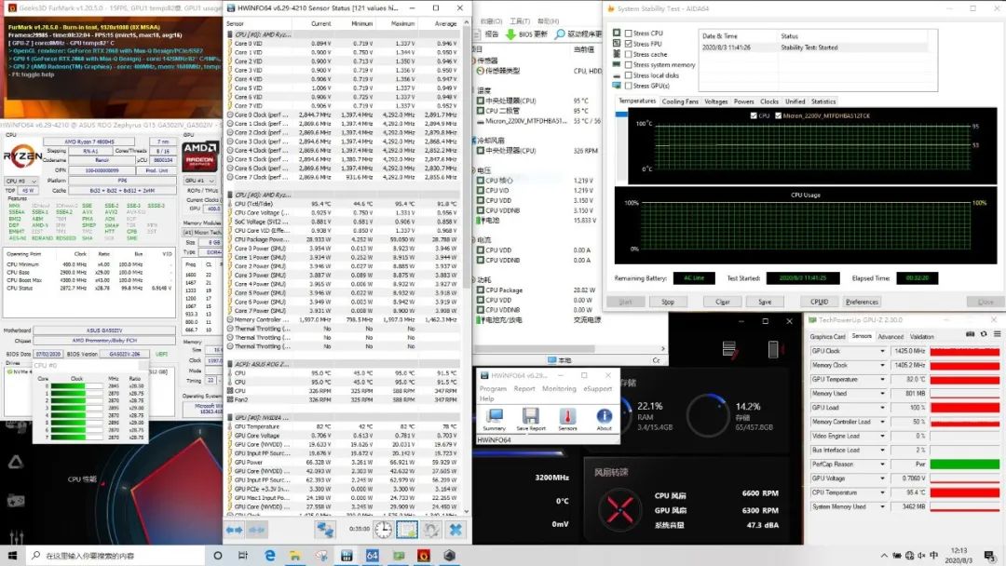Click Save button in stability test
Image resolution: width=1006 pixels, height=566 pixels.
click(765, 302)
